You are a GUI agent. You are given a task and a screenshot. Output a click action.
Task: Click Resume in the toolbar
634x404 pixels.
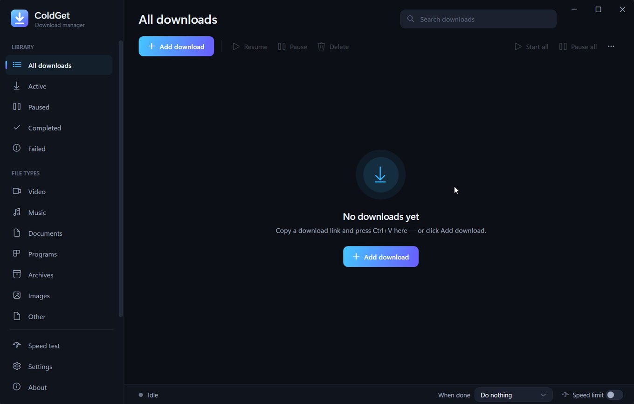pos(250,47)
